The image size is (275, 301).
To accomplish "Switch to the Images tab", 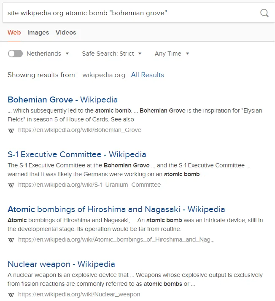I will coord(38,32).
